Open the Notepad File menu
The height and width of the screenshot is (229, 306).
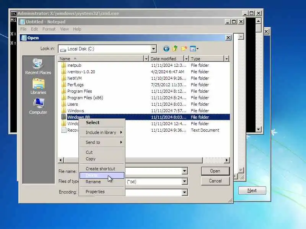tap(23, 29)
